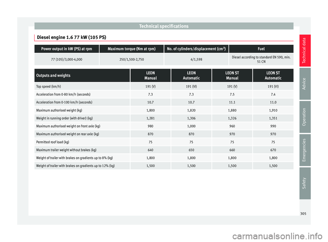Viewport: 328px width, 242px height.
Task: Click the 11.0 acceleration value
Action: [273, 102]
